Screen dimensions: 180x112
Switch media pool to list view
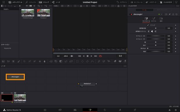pos(34,6)
